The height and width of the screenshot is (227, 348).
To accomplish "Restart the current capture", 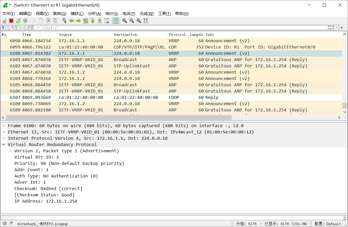I will (x=18, y=21).
